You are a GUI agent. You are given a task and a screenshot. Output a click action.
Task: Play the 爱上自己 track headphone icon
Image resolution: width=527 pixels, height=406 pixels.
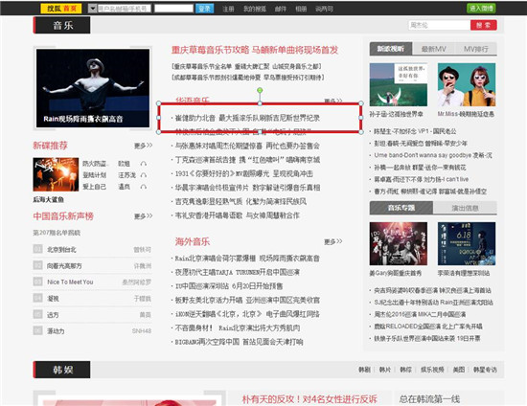144,187
